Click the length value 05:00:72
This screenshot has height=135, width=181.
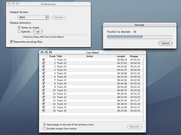(x=122, y=90)
